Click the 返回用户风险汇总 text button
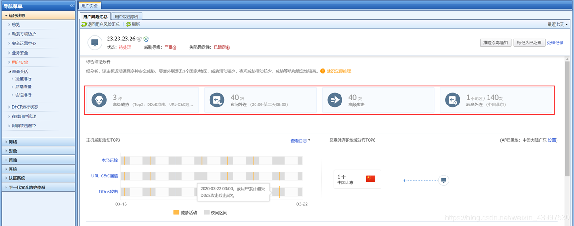This screenshot has width=574, height=226. click(103, 24)
